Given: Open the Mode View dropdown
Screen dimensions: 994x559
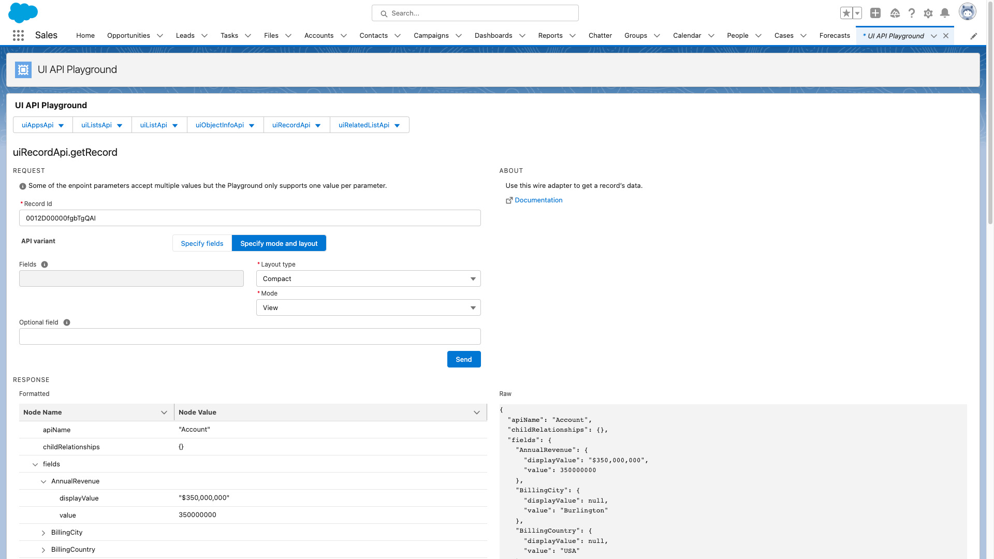Looking at the screenshot, I should coord(368,307).
